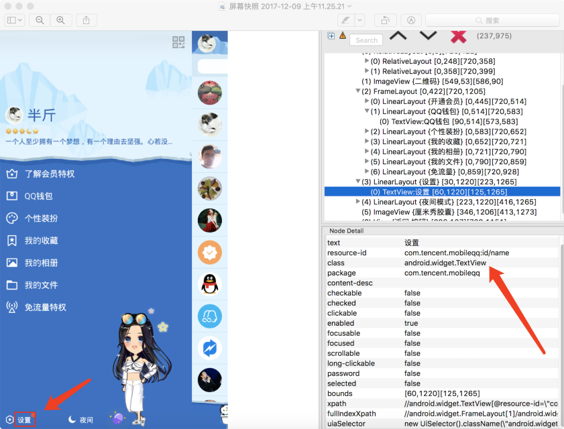Open the screenshot title dropdown in title bar
This screenshot has width=564, height=429.
coord(349,7)
